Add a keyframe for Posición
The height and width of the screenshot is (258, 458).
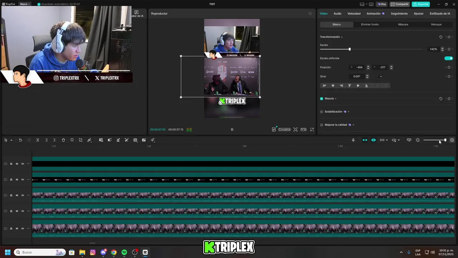pos(449,67)
